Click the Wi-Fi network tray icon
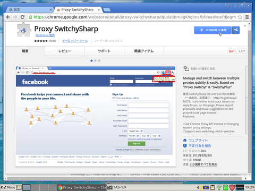The image size is (255, 191). pyautogui.click(x=219, y=187)
